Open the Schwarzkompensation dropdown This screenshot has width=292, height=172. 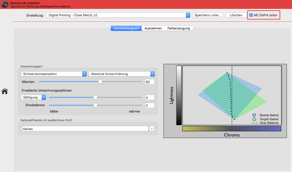point(84,74)
